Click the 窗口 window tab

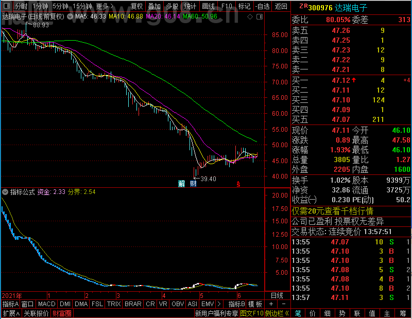coord(28,304)
